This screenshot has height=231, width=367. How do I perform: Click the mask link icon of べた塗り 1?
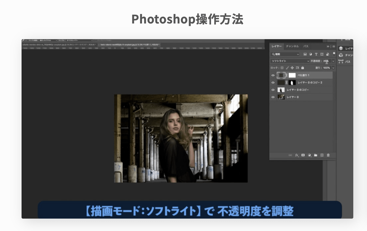tap(286, 75)
